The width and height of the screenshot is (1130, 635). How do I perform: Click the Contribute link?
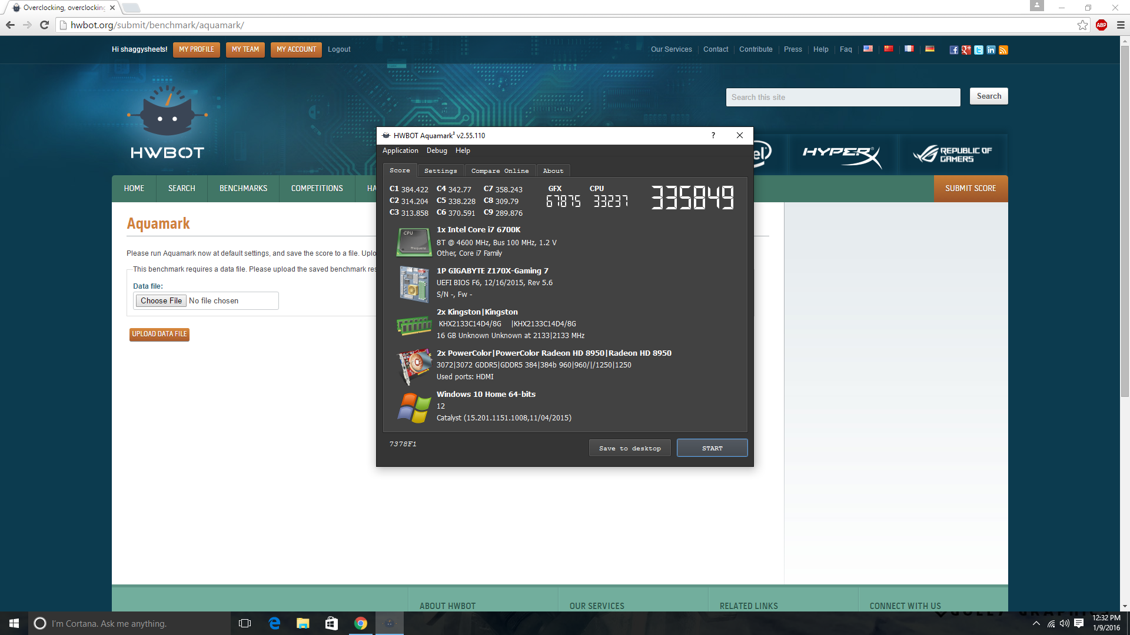click(x=756, y=49)
